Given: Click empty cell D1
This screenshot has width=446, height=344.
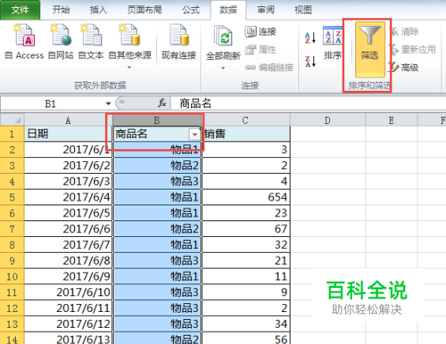Looking at the screenshot, I should pyautogui.click(x=327, y=134).
